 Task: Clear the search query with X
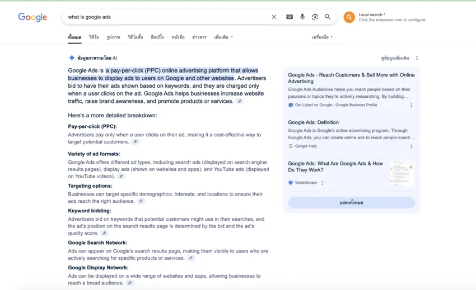point(274,17)
